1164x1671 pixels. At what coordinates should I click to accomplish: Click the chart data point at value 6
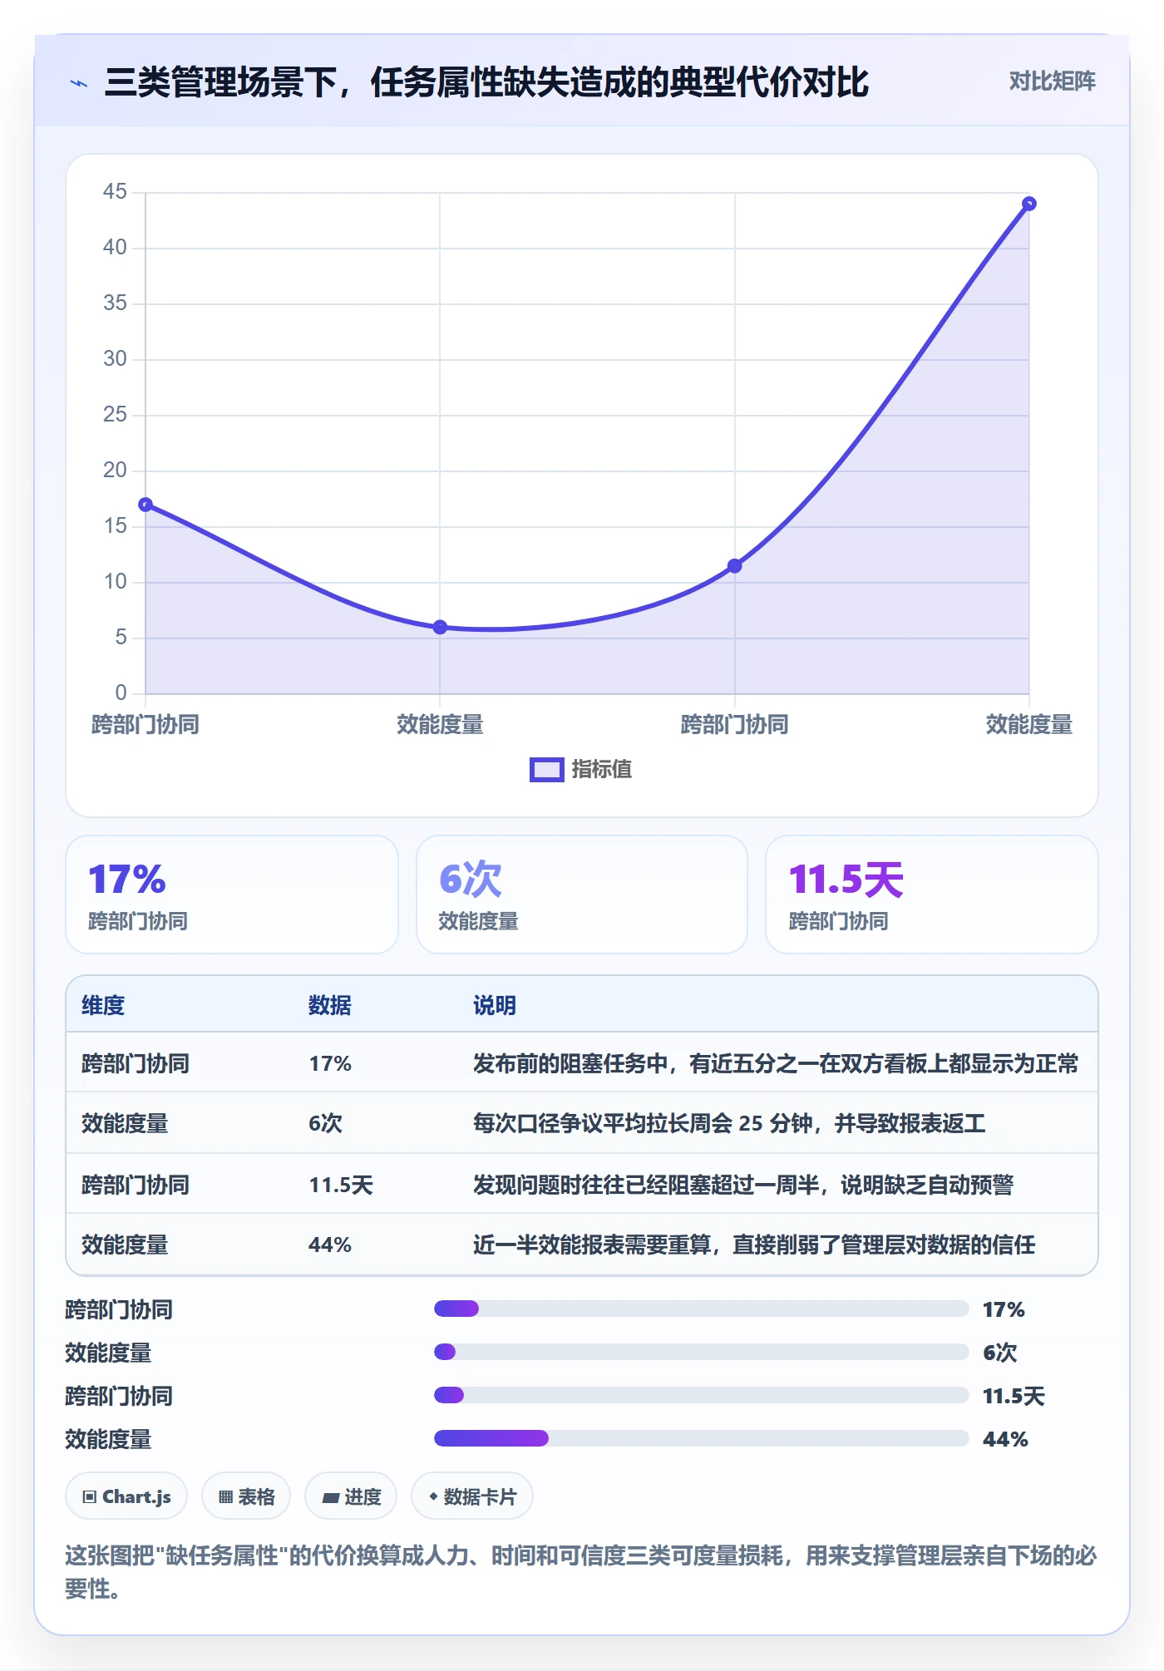coord(440,627)
